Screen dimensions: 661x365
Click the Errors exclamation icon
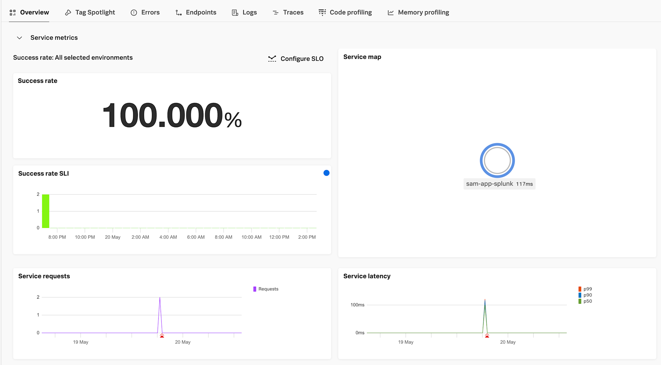134,13
